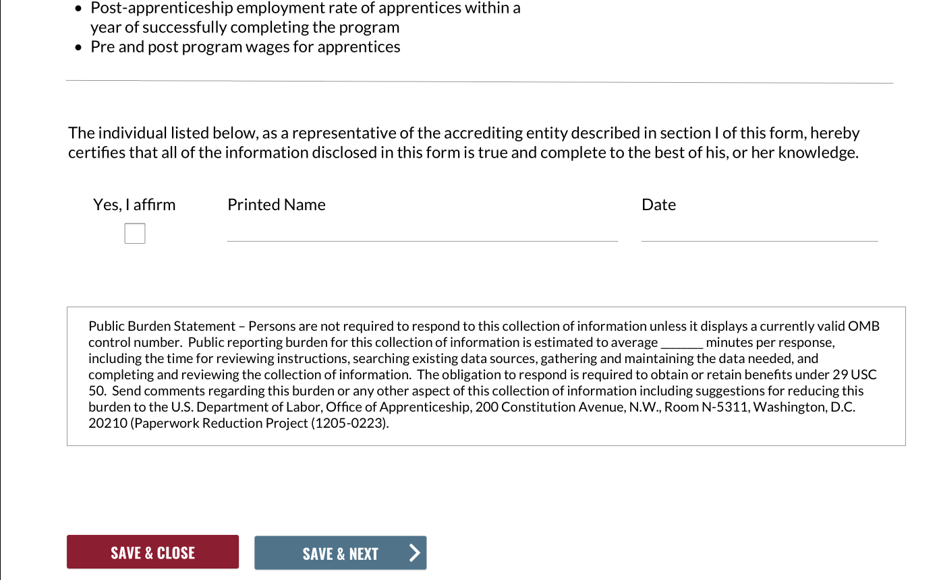Click the "Printed Name" field label
Screen dimensions: 937x580
click(x=277, y=205)
